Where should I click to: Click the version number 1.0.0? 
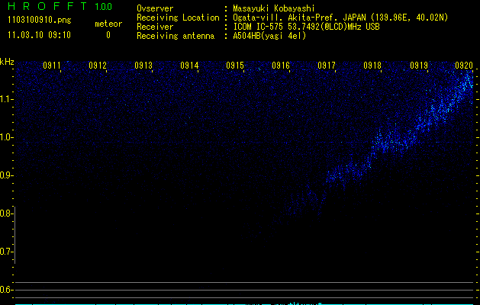tap(104, 7)
